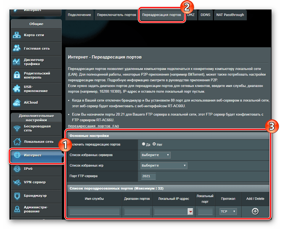The image size is (281, 229).
Task: Click the local network house icon
Action: coord(17,141)
